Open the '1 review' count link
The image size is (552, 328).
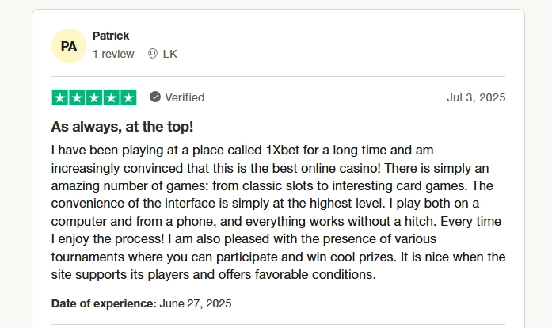point(113,54)
